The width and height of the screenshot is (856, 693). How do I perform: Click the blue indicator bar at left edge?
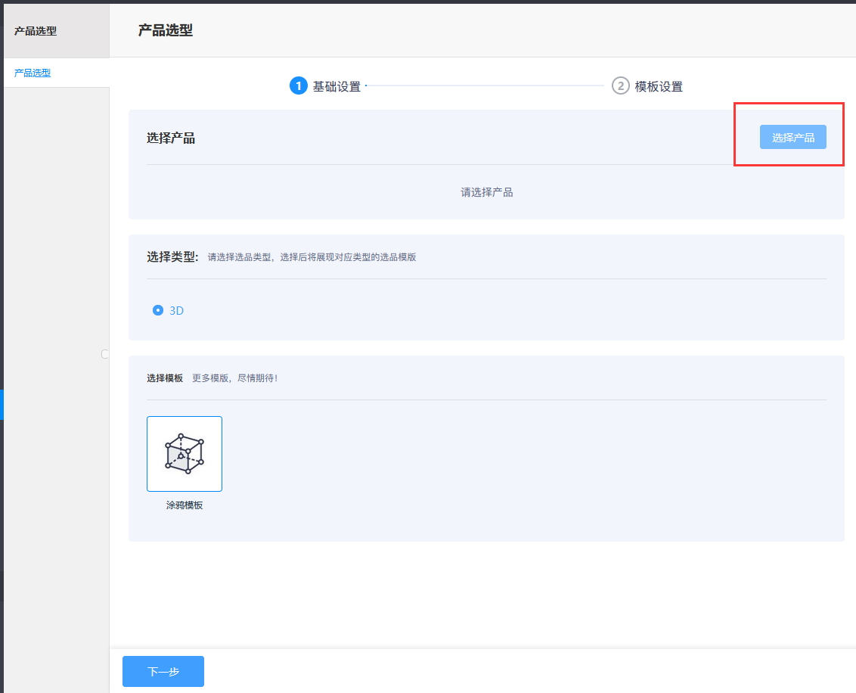[2, 405]
